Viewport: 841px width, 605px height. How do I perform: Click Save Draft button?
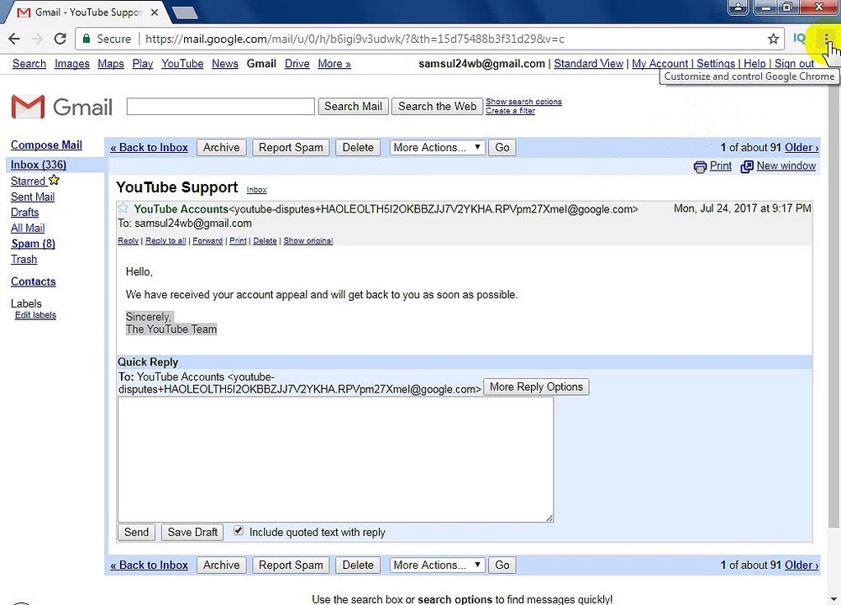(192, 532)
